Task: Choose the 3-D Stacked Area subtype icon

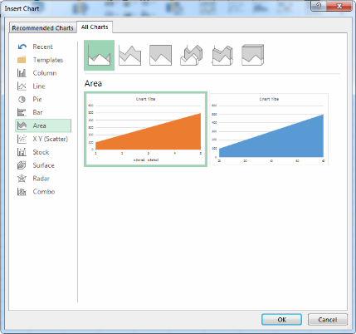Action: coord(222,55)
